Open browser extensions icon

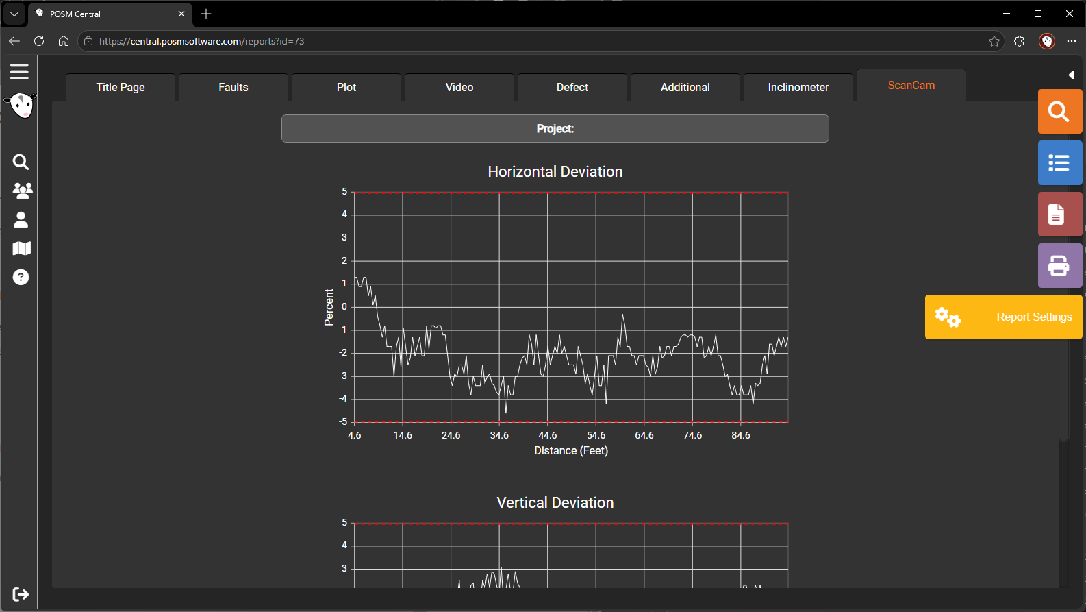pos(1019,41)
